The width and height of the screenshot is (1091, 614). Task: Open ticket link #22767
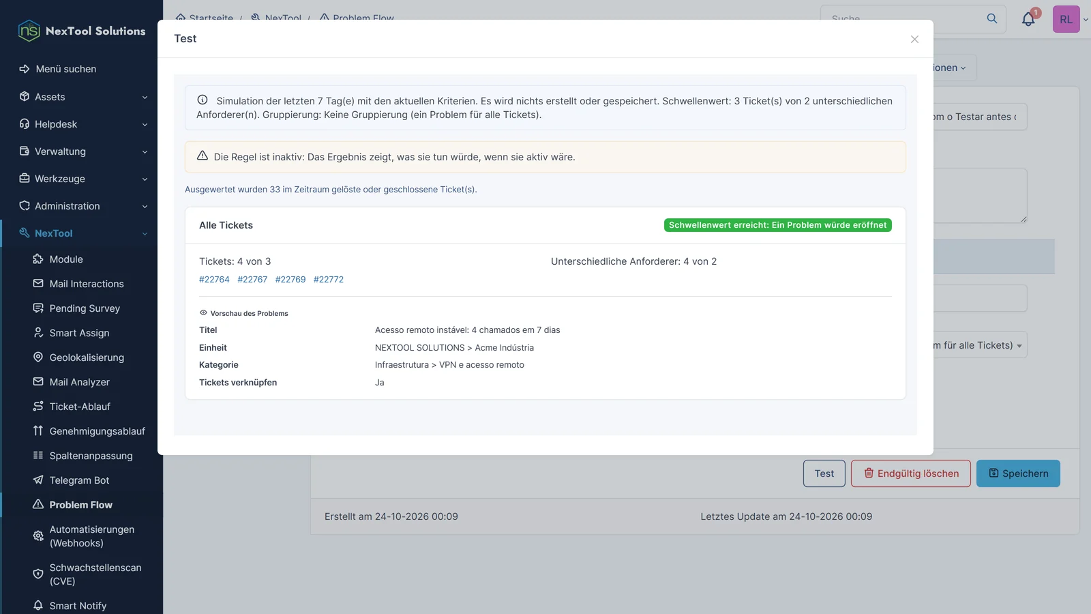(x=252, y=280)
